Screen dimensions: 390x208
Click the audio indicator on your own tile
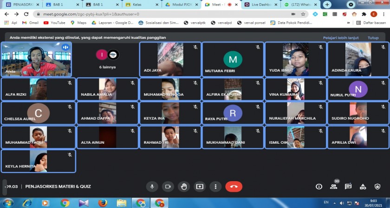pyautogui.click(x=65, y=47)
